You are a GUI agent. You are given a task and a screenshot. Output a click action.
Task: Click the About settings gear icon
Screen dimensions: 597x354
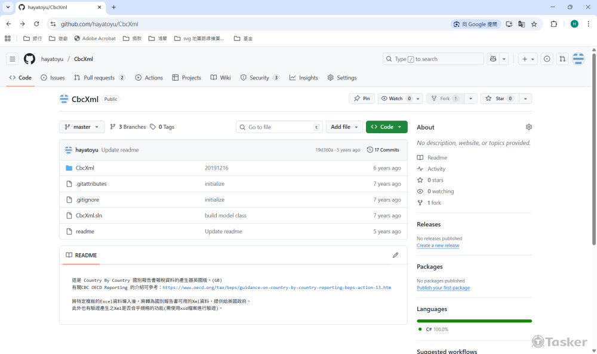(528, 127)
